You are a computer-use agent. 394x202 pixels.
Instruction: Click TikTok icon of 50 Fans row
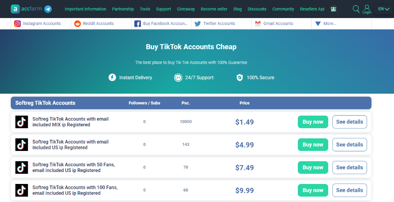pos(22,167)
